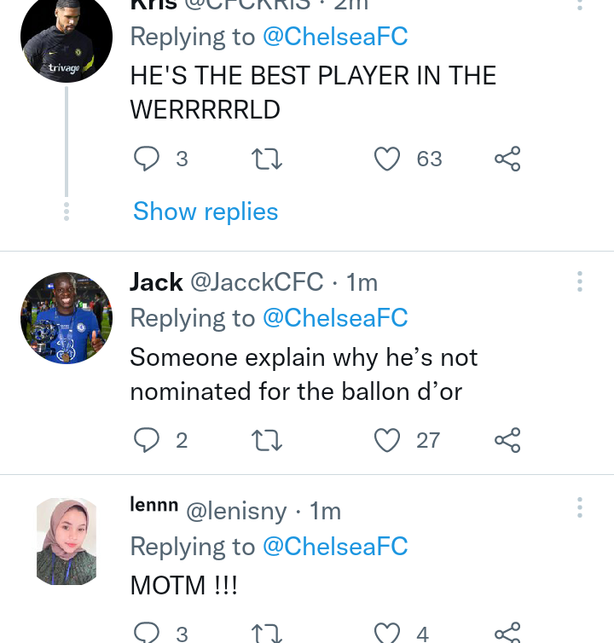
Task: Open @ChelseaFC link in Jack's reply
Action: pos(335,318)
